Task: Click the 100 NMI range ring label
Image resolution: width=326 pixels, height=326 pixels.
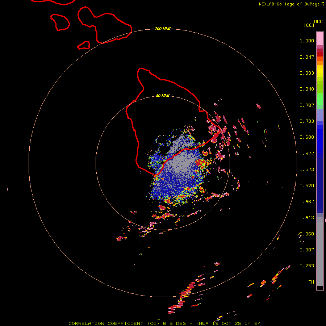Action: 163,29
